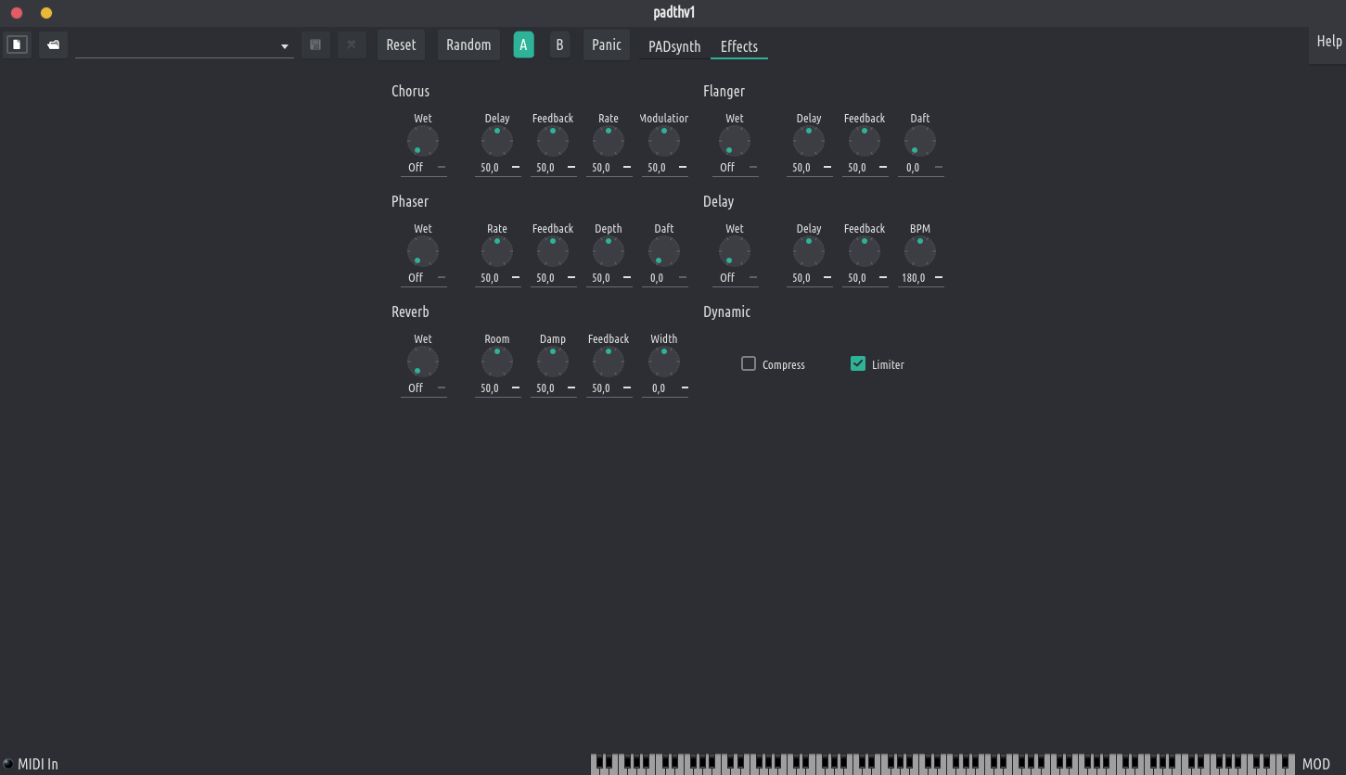Switch to the PADsynth tab

[674, 46]
